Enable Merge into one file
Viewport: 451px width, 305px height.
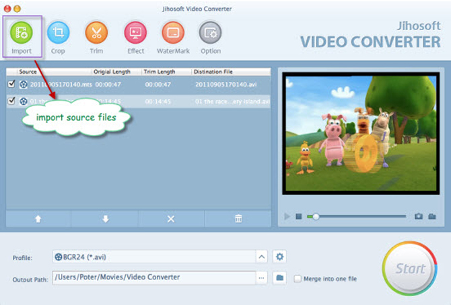coord(298,278)
